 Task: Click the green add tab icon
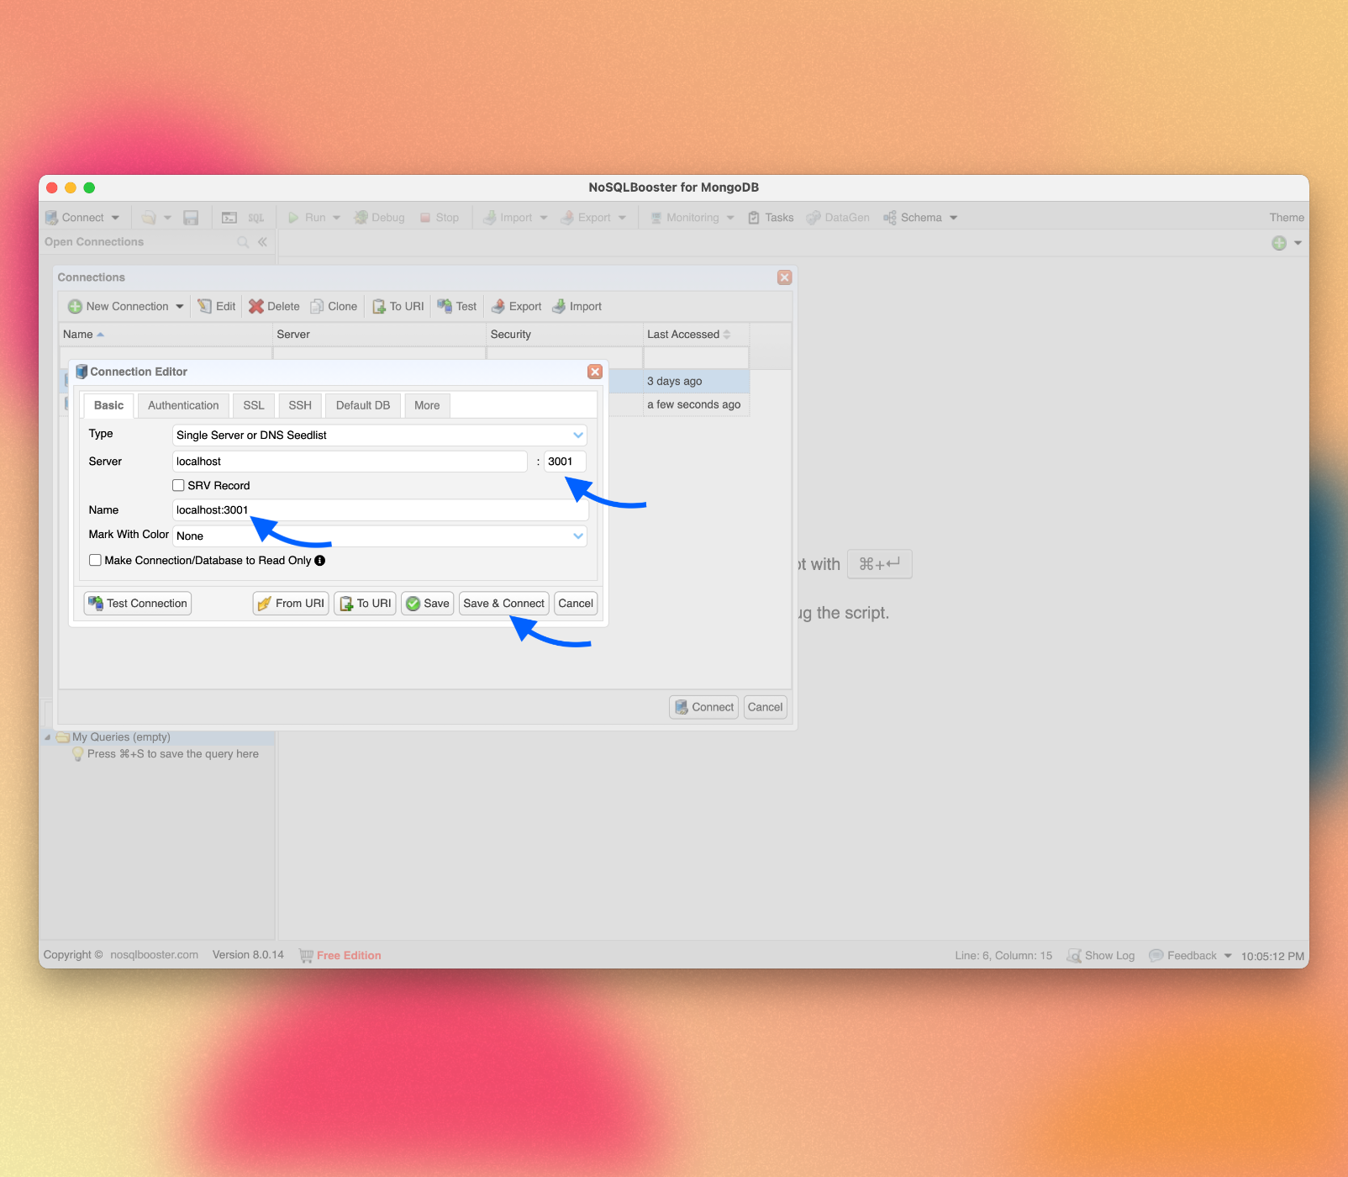click(1279, 243)
